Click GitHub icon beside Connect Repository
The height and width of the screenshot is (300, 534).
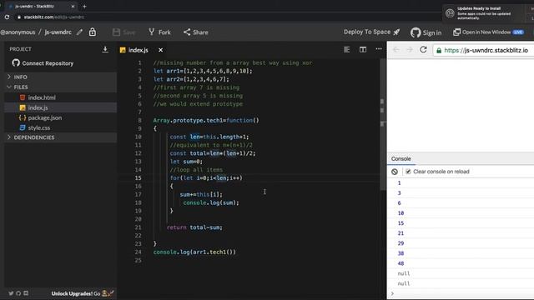(x=16, y=63)
